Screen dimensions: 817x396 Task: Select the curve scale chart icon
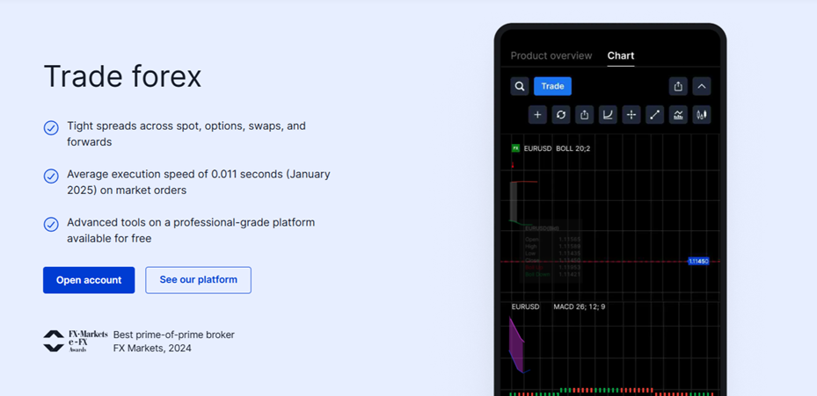coord(608,114)
